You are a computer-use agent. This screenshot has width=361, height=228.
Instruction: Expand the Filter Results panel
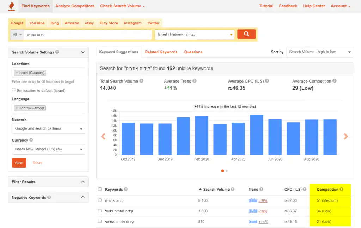(48, 182)
